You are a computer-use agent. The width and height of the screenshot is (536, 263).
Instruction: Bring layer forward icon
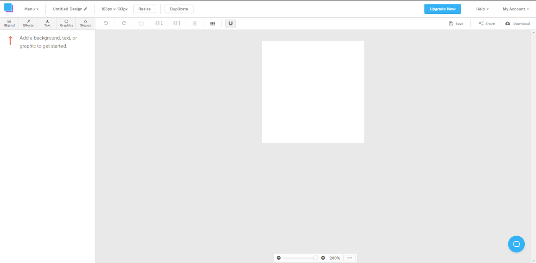(177, 23)
